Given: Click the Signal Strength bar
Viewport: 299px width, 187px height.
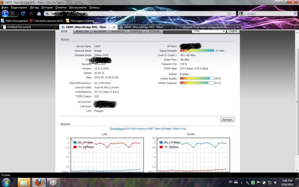Looking at the screenshot, I should click(x=197, y=51).
